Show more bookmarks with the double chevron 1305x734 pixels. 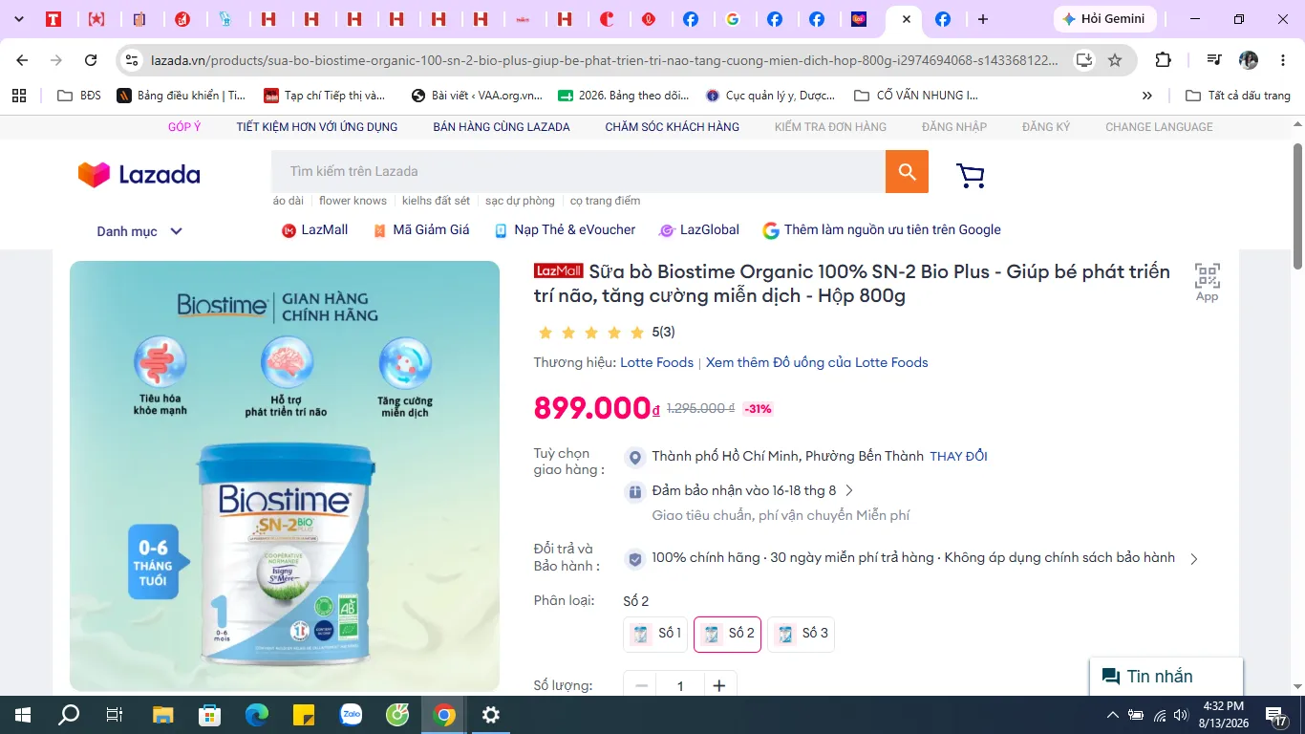pyautogui.click(x=1147, y=96)
